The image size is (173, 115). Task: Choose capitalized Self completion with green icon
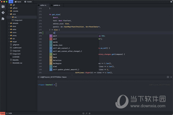[x=74, y=54]
